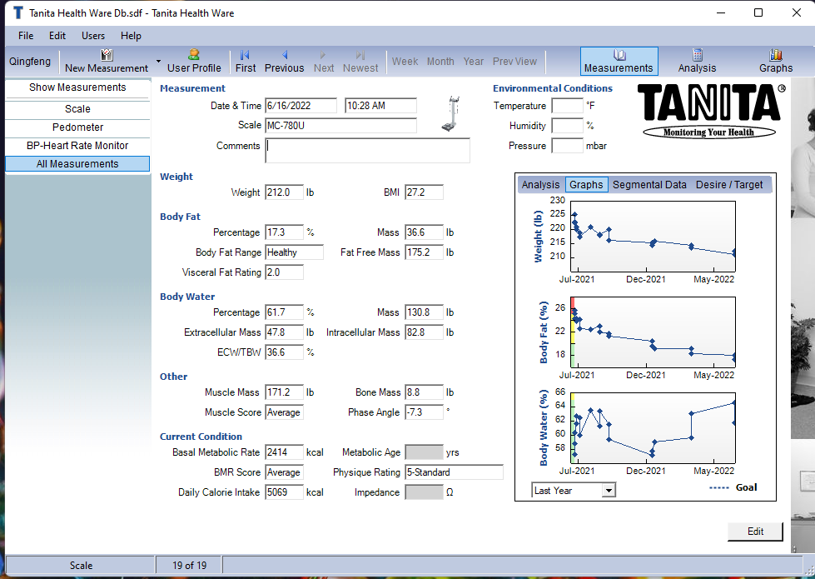The height and width of the screenshot is (579, 815).
Task: Select Week view range
Action: point(405,62)
